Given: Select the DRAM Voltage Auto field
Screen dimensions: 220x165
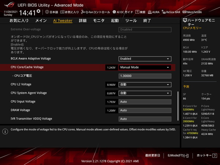Looking at the screenshot, I should tap(145, 110).
